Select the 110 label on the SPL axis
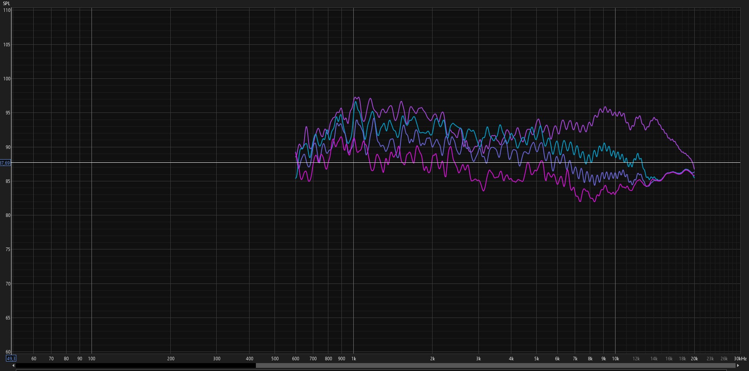The height and width of the screenshot is (371, 749). 7,10
